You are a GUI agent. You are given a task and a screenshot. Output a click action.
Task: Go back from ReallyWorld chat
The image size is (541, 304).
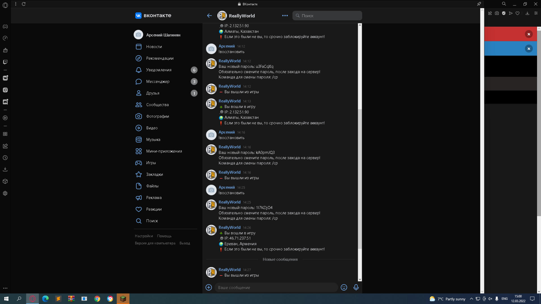[x=209, y=16]
